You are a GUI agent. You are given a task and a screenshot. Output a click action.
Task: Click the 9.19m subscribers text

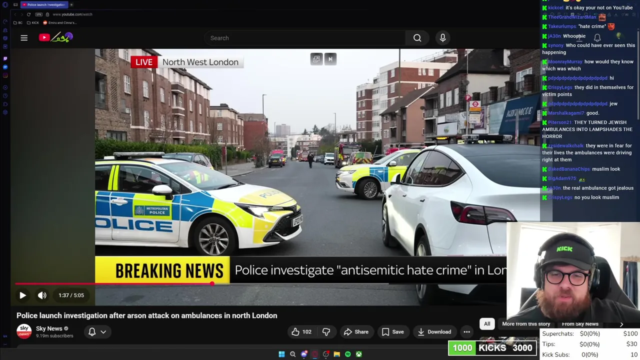point(54,336)
